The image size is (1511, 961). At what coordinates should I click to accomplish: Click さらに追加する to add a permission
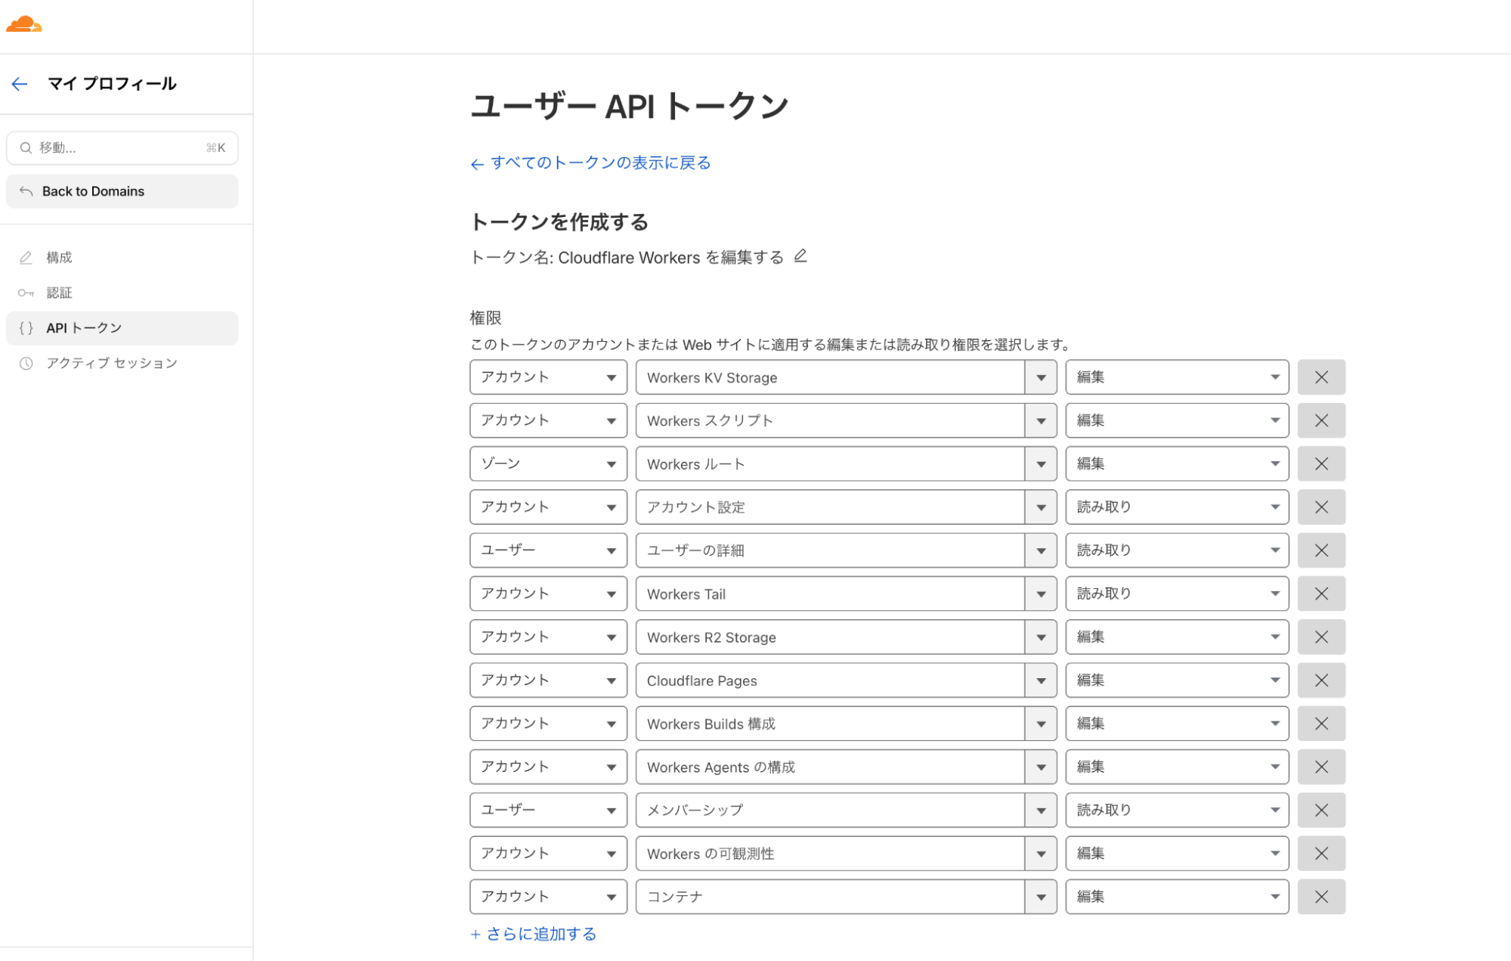533,934
